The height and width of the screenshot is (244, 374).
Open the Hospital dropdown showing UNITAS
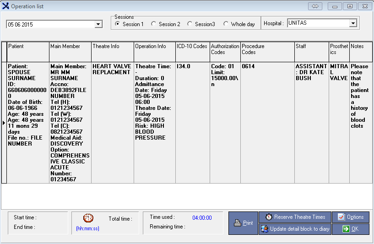[353, 23]
